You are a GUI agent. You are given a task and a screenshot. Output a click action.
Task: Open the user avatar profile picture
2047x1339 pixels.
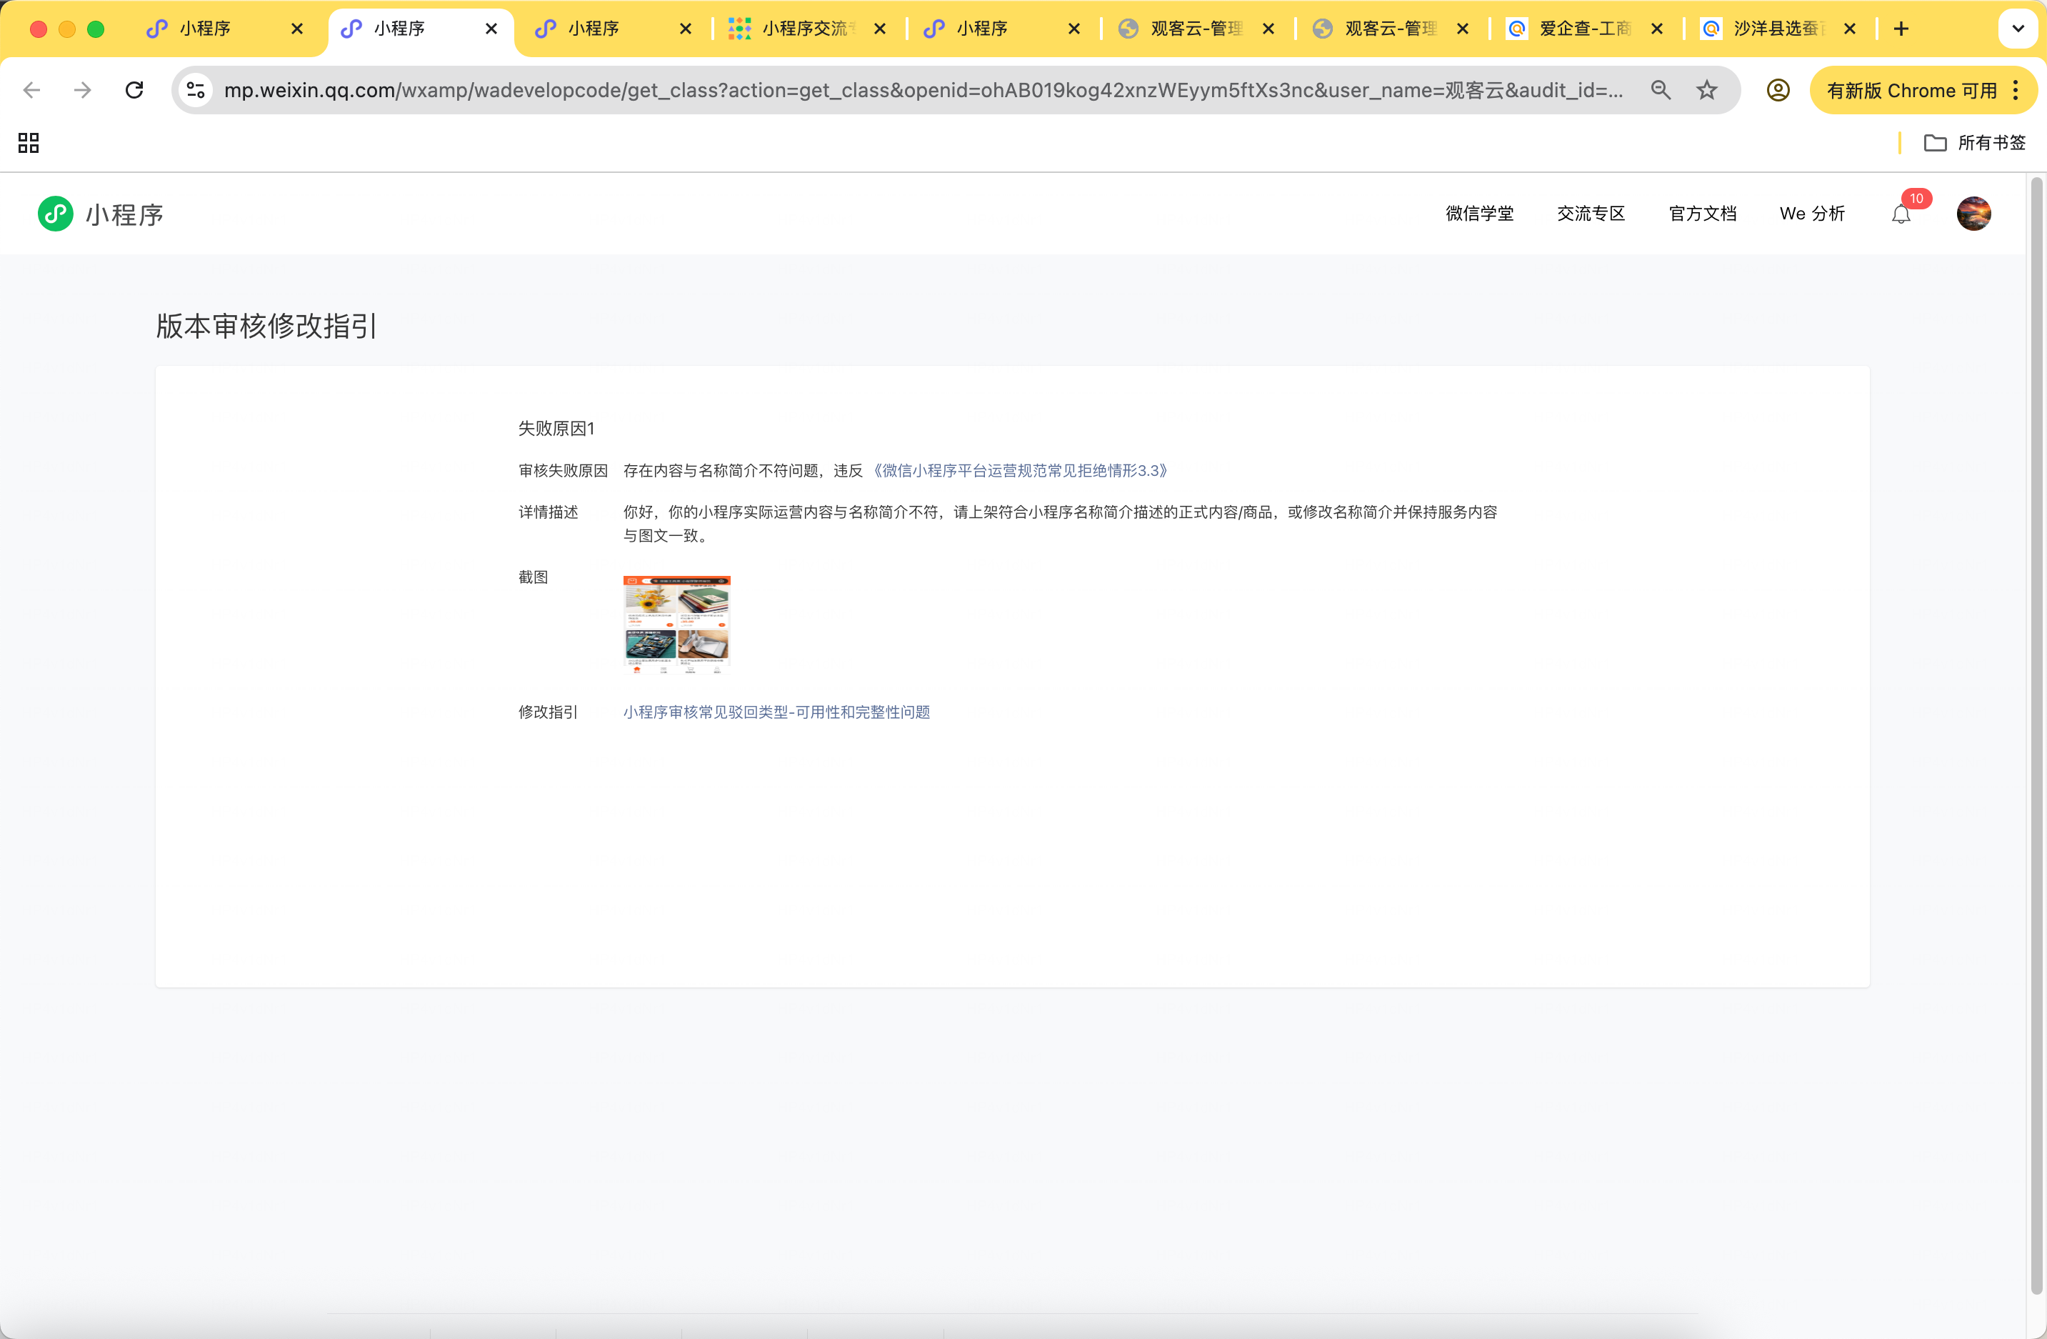point(1973,214)
